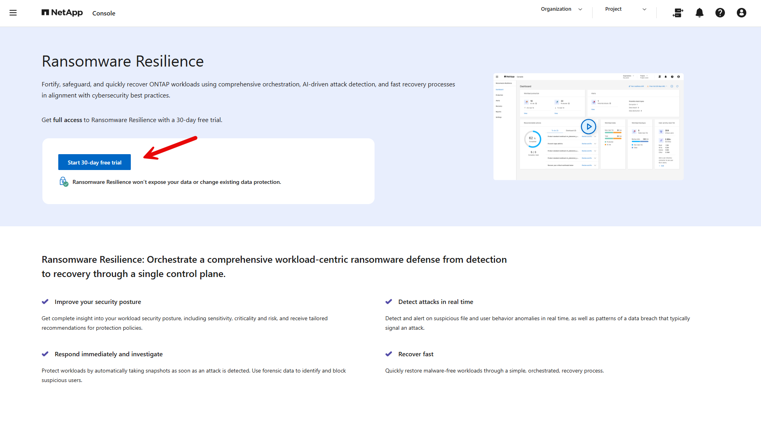This screenshot has width=761, height=428.
Task: Click "Recover fast" heading
Action: tap(416, 354)
